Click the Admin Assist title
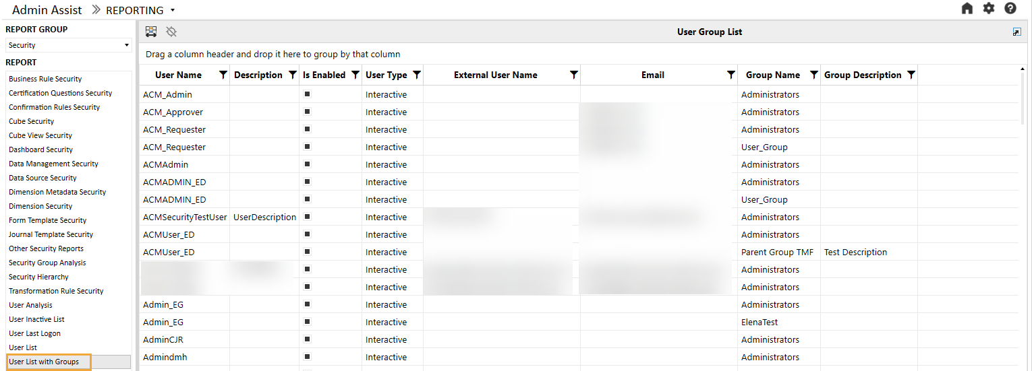 coord(47,10)
